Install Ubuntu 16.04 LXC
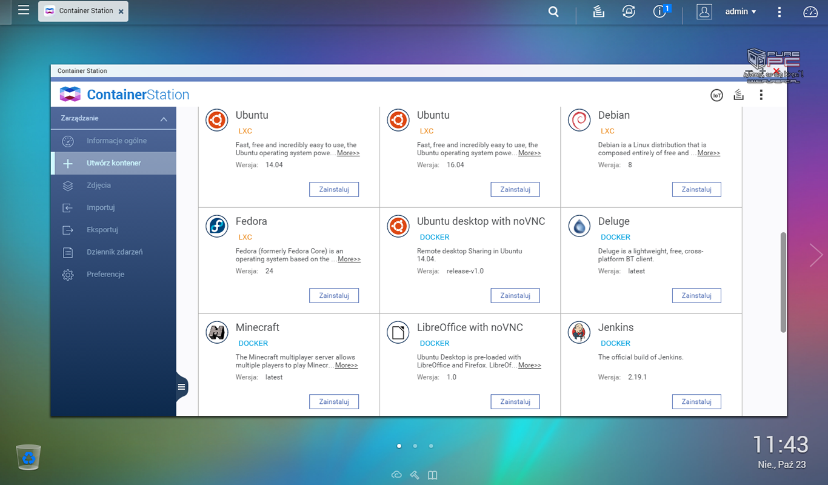The width and height of the screenshot is (828, 485). coord(515,189)
